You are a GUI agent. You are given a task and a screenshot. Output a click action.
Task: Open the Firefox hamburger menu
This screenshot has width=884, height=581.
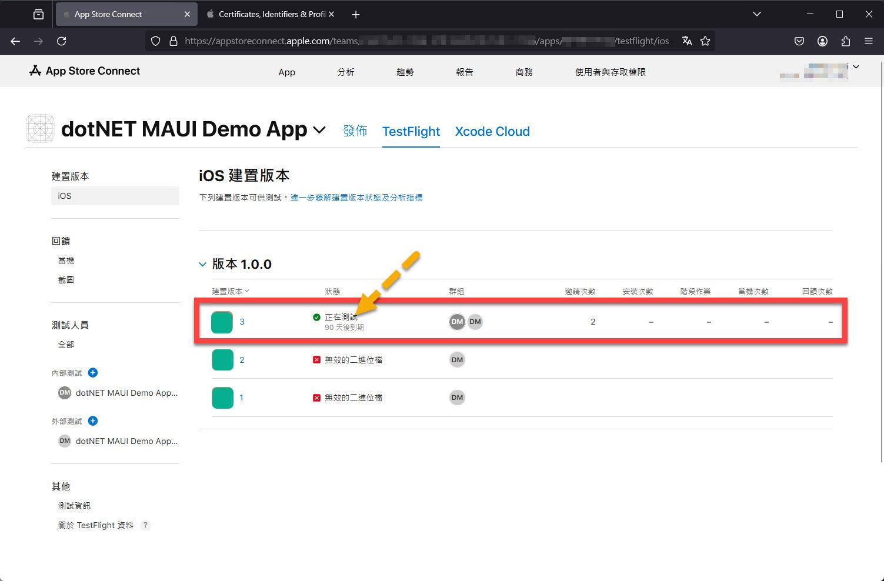click(x=869, y=41)
